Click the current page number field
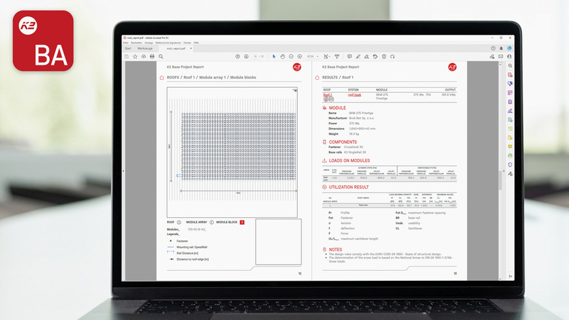 click(255, 56)
